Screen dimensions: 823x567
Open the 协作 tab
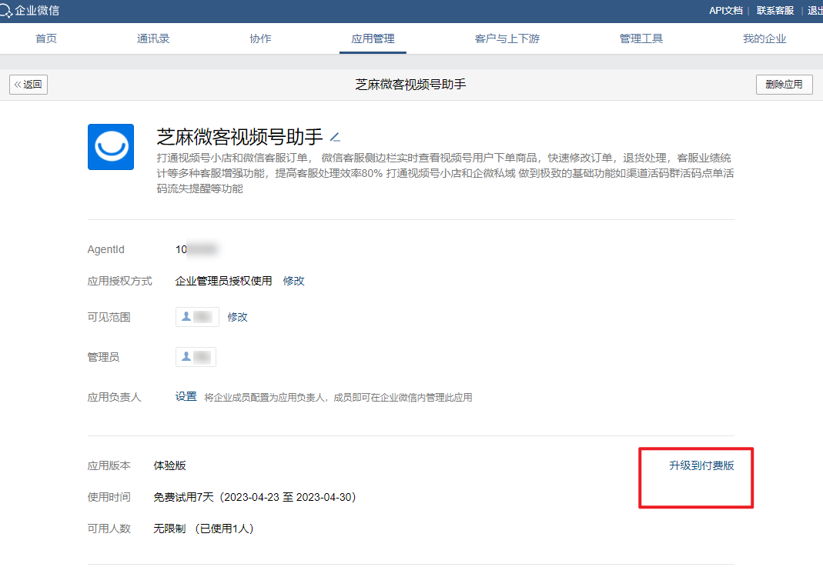click(x=260, y=38)
